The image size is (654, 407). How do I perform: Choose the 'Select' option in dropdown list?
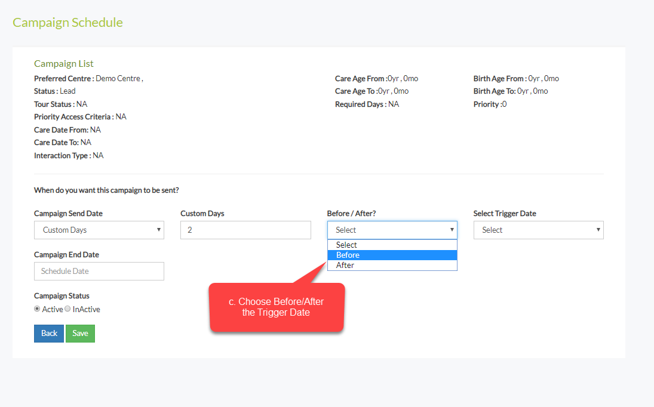(392, 245)
